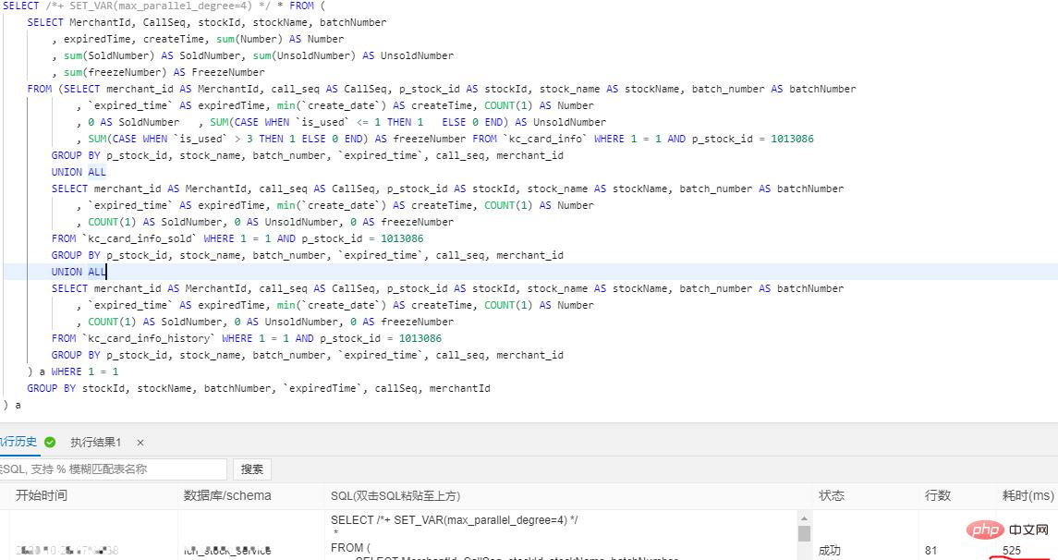
Task: Click the 成功 status cell
Action: click(x=829, y=551)
